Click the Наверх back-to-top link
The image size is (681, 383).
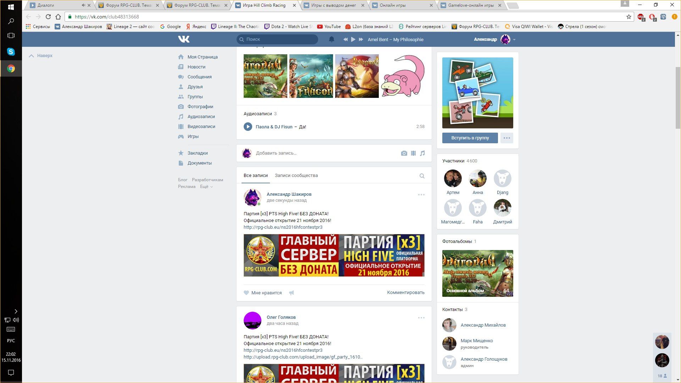40,56
